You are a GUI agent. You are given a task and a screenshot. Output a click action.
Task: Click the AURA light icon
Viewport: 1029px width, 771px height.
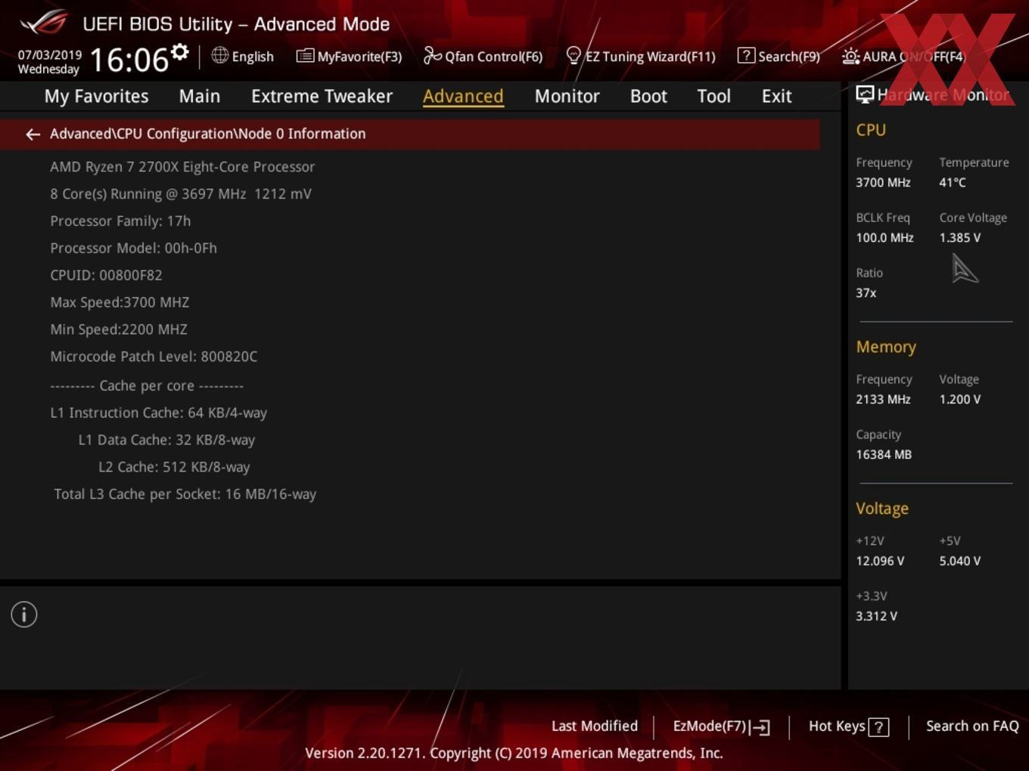850,57
